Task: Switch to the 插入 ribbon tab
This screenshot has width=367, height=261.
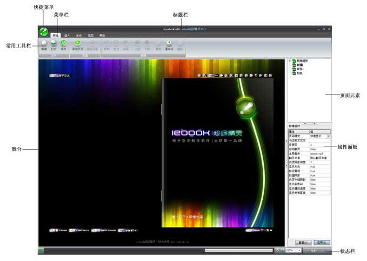Action: 67,35
